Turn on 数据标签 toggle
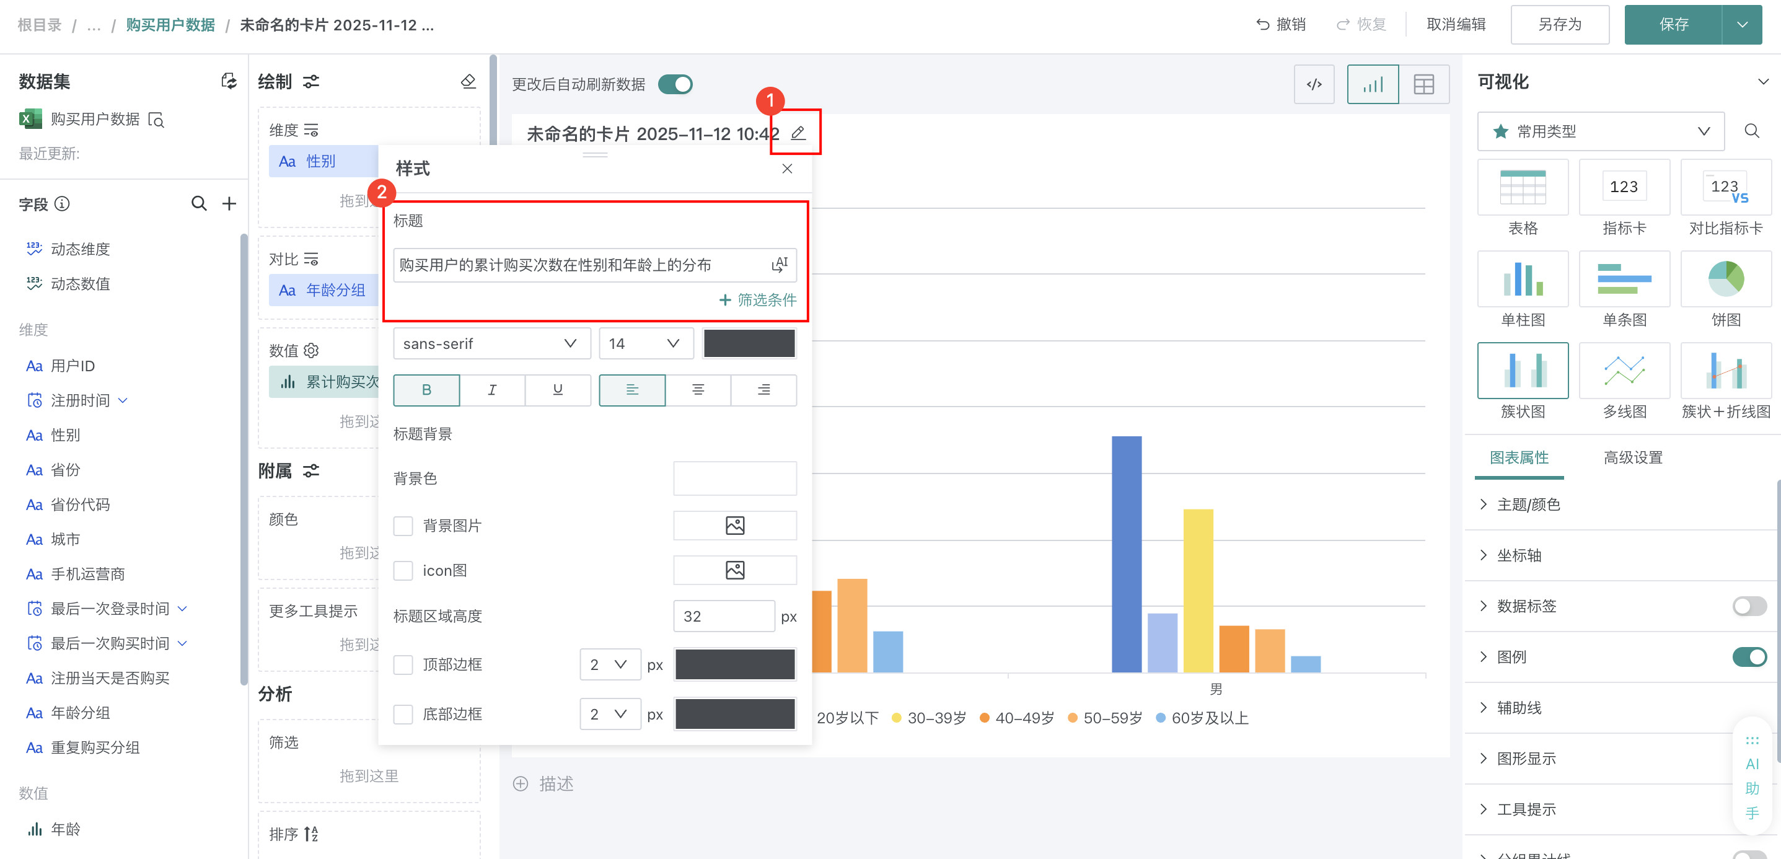 (1749, 606)
